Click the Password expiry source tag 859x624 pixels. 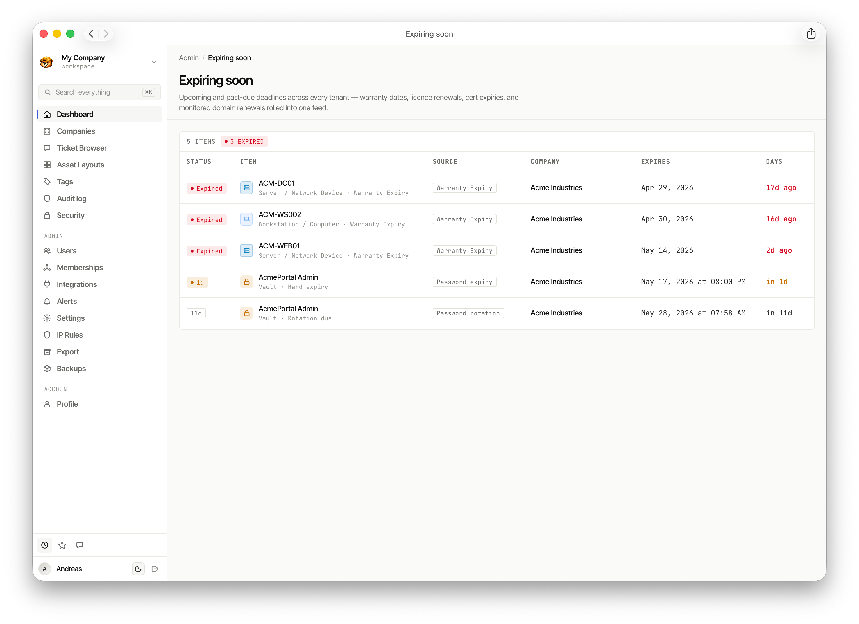pos(464,282)
